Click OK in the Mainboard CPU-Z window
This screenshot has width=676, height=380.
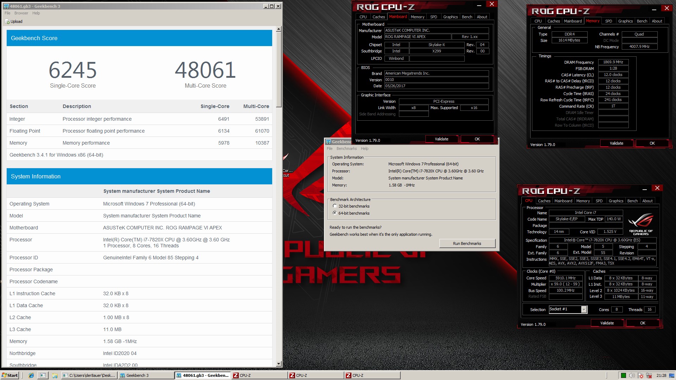pos(477,139)
